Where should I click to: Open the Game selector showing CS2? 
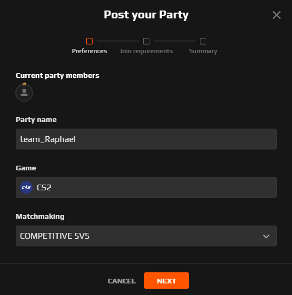(x=146, y=187)
